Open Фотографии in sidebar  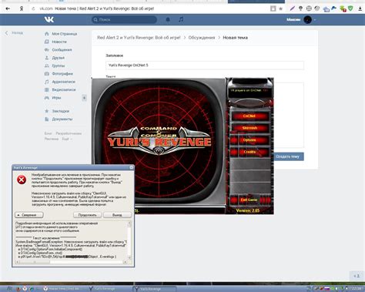point(62,74)
